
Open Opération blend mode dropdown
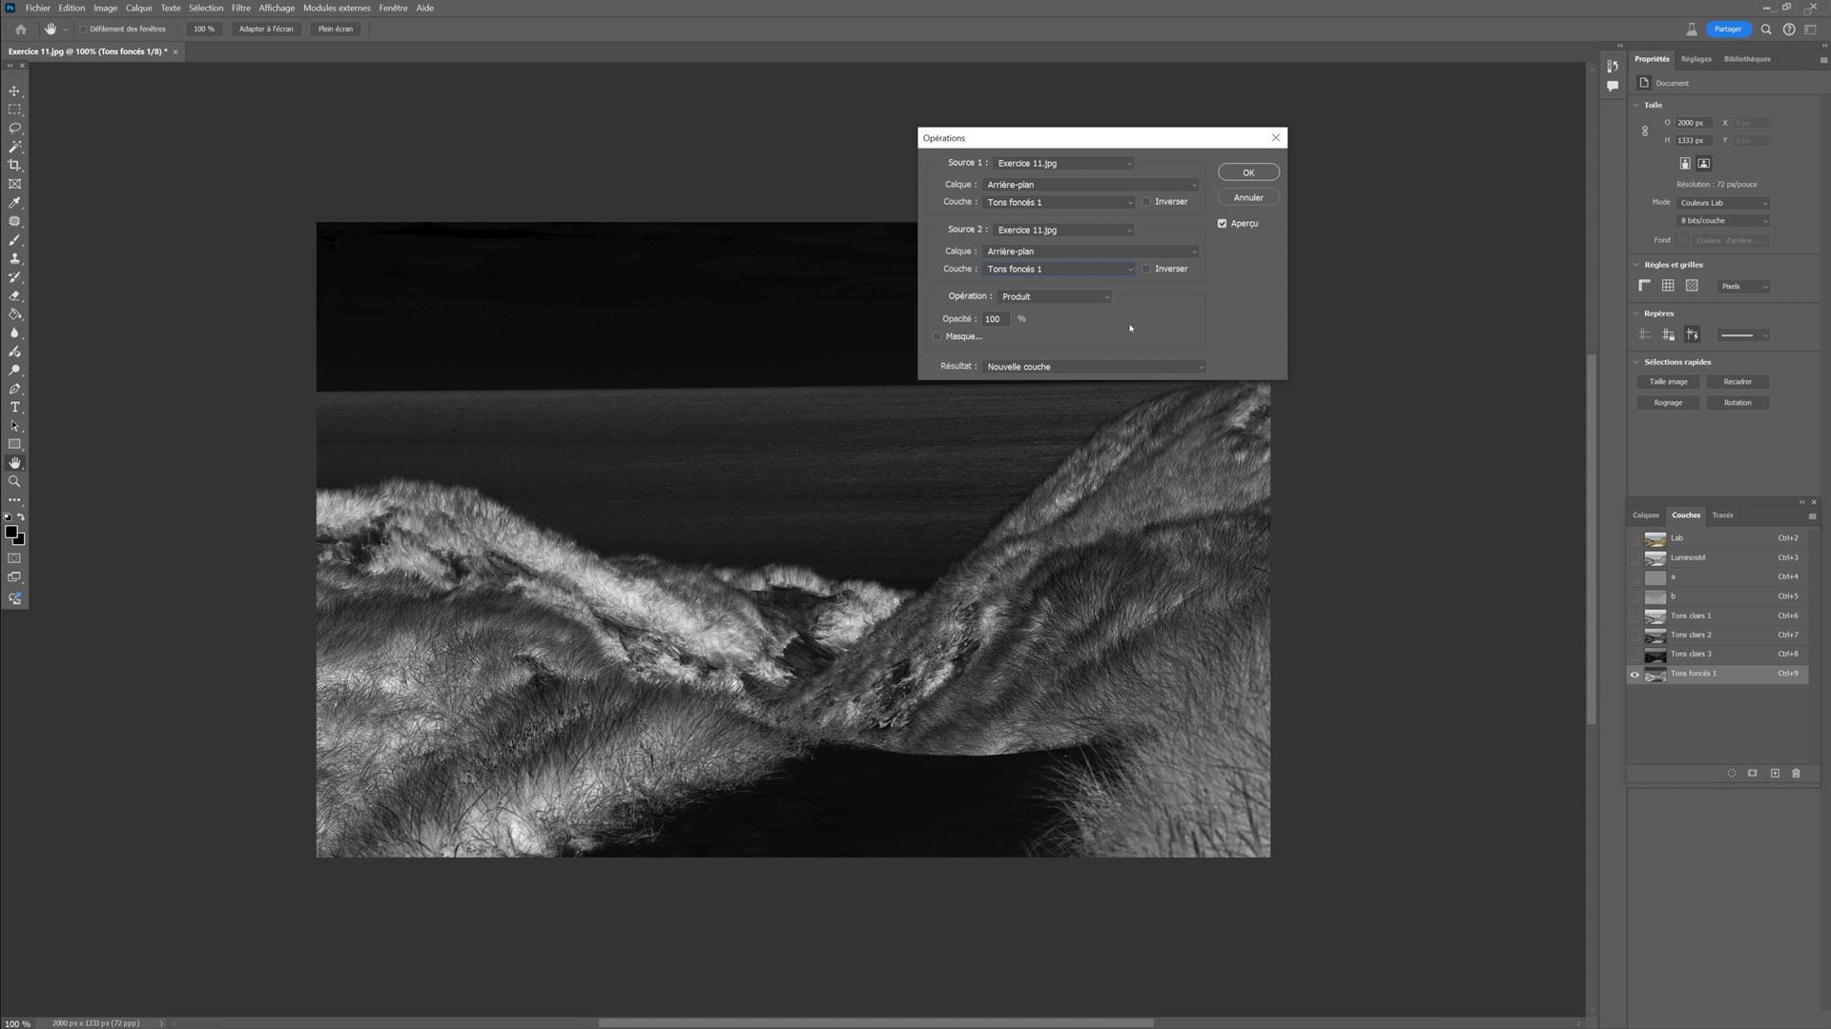click(x=1055, y=296)
